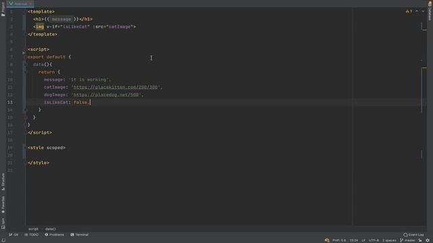Change LF line separator

coord(363,240)
